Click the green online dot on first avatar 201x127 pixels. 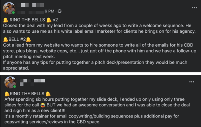13,12
